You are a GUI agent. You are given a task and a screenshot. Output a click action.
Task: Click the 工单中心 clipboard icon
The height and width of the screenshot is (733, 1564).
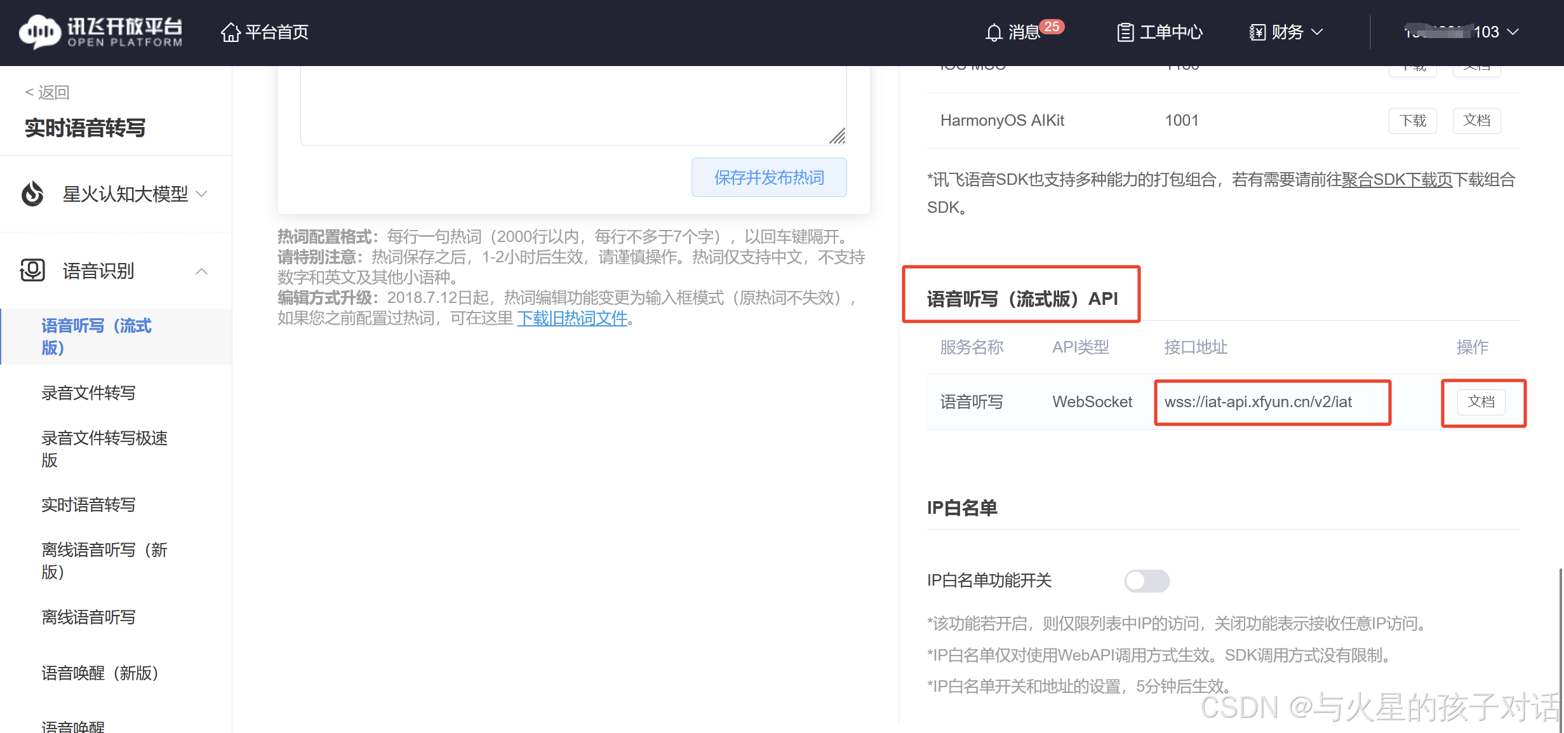pyautogui.click(x=1125, y=32)
